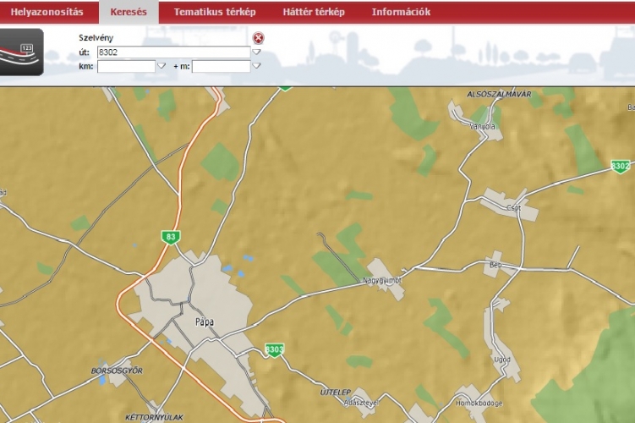The image size is (635, 423).
Task: Expand the út road number dropdown
Action: pos(256,52)
